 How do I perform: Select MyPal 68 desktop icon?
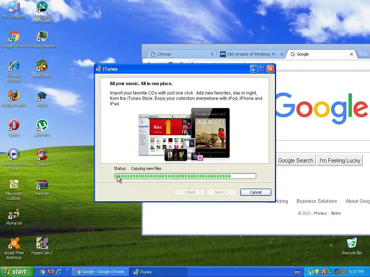click(14, 217)
